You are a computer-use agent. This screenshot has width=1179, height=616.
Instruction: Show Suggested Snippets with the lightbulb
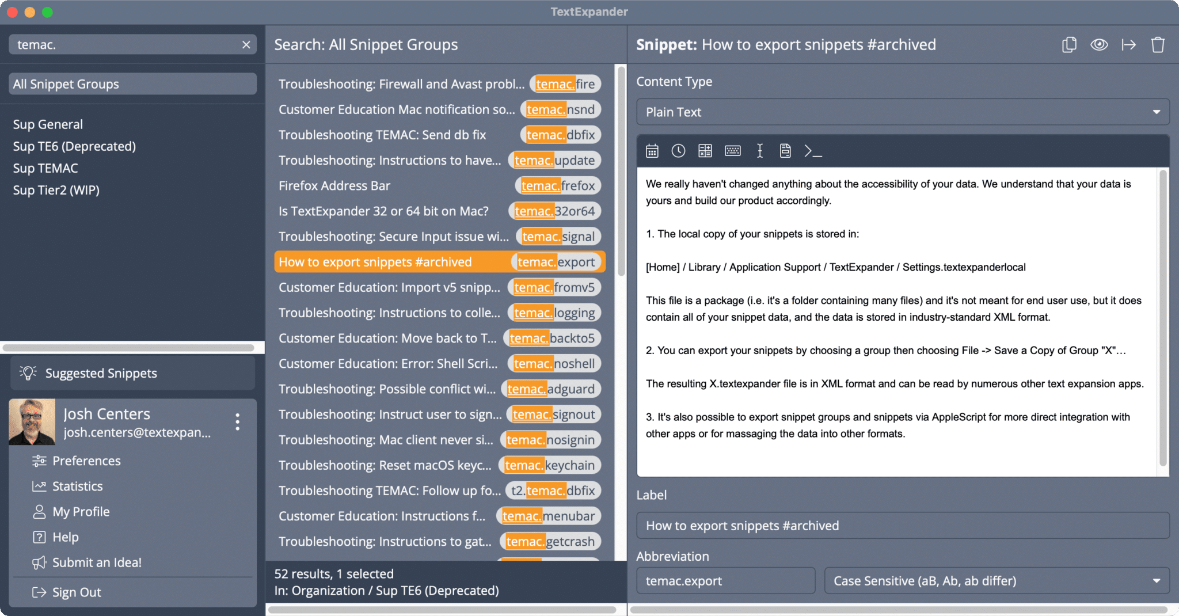click(x=27, y=372)
